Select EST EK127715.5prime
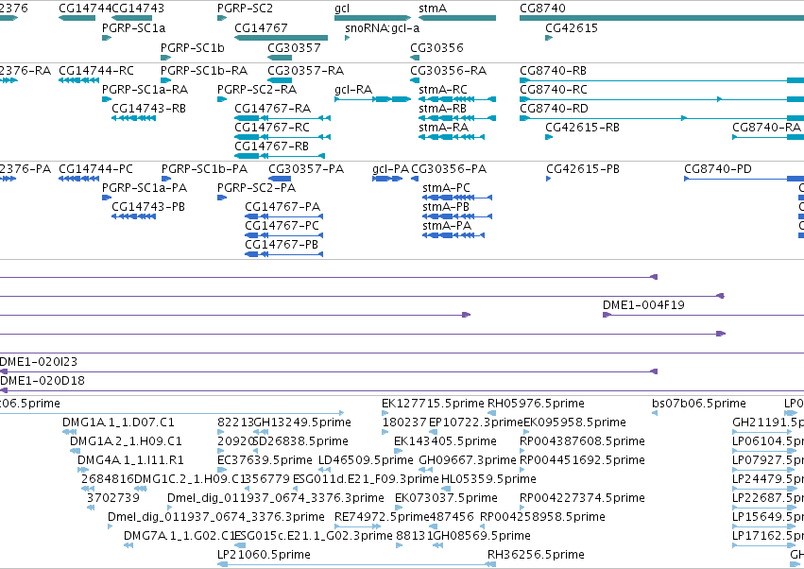The image size is (804, 569). (x=385, y=413)
